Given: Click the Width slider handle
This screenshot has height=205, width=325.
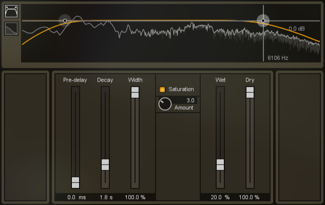Looking at the screenshot, I should (135, 92).
